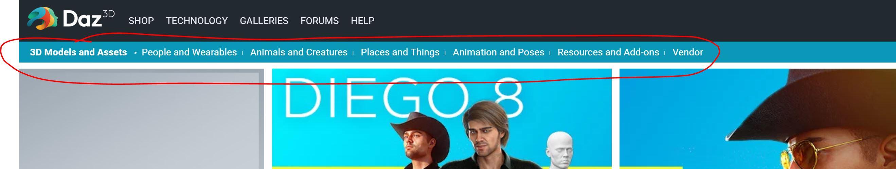
Task: Click the 3D Models and Assets heading
Action: pyautogui.click(x=78, y=52)
